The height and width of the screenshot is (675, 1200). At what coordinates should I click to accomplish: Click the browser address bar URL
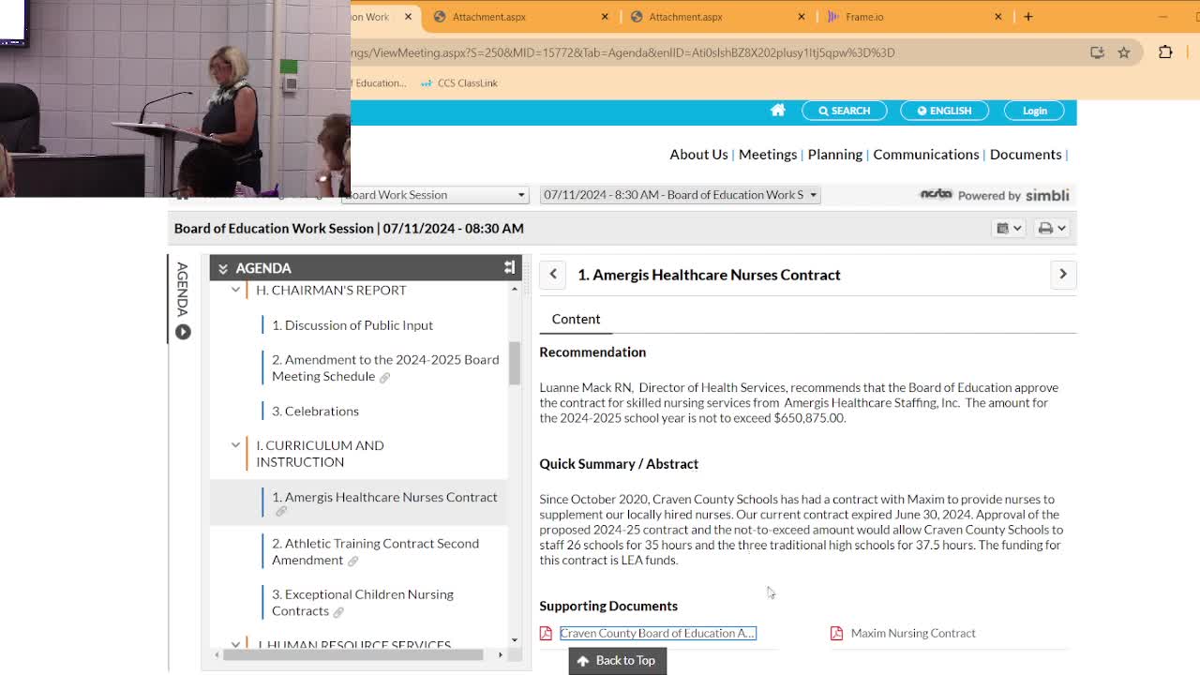coord(623,52)
